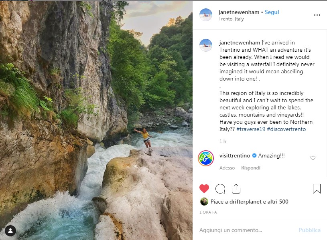Like the visittrentino comment with small heart
Image resolution: width=327 pixels, height=240 pixels.
pos(313,158)
